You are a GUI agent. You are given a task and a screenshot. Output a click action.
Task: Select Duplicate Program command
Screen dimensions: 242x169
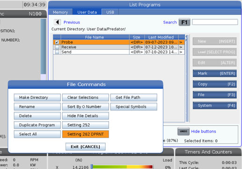tap(37, 125)
